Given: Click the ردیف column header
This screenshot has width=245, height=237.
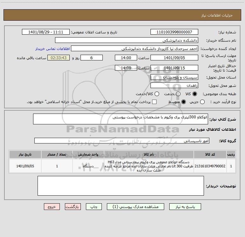Looking at the screenshot, I should click(x=231, y=155).
